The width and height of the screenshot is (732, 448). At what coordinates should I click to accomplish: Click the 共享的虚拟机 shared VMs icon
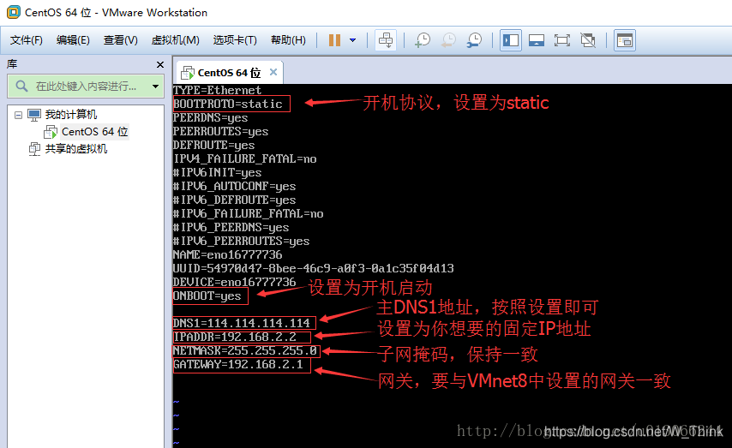[x=35, y=149]
